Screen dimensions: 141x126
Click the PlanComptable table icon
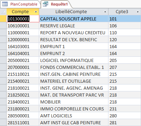point(5,4)
